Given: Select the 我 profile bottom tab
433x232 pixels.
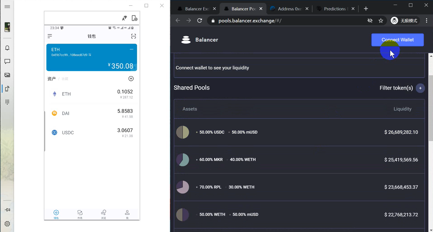Looking at the screenshot, I should pos(127,214).
